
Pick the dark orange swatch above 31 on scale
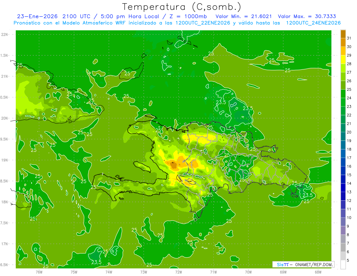(x=343, y=34)
